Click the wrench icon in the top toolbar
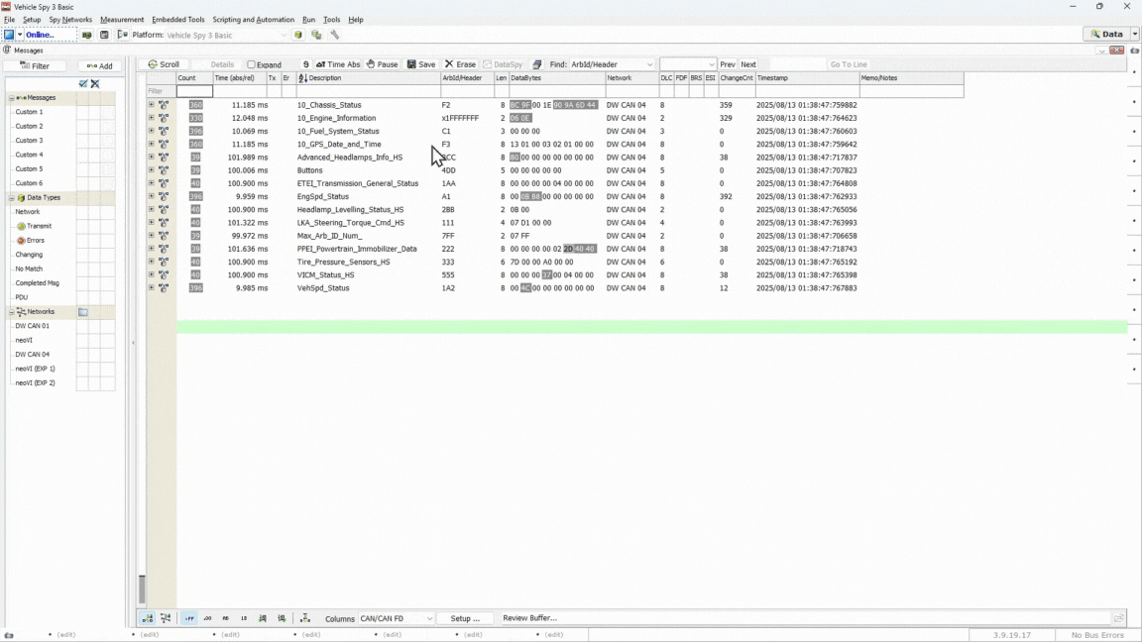The image size is (1142, 642). tap(335, 35)
